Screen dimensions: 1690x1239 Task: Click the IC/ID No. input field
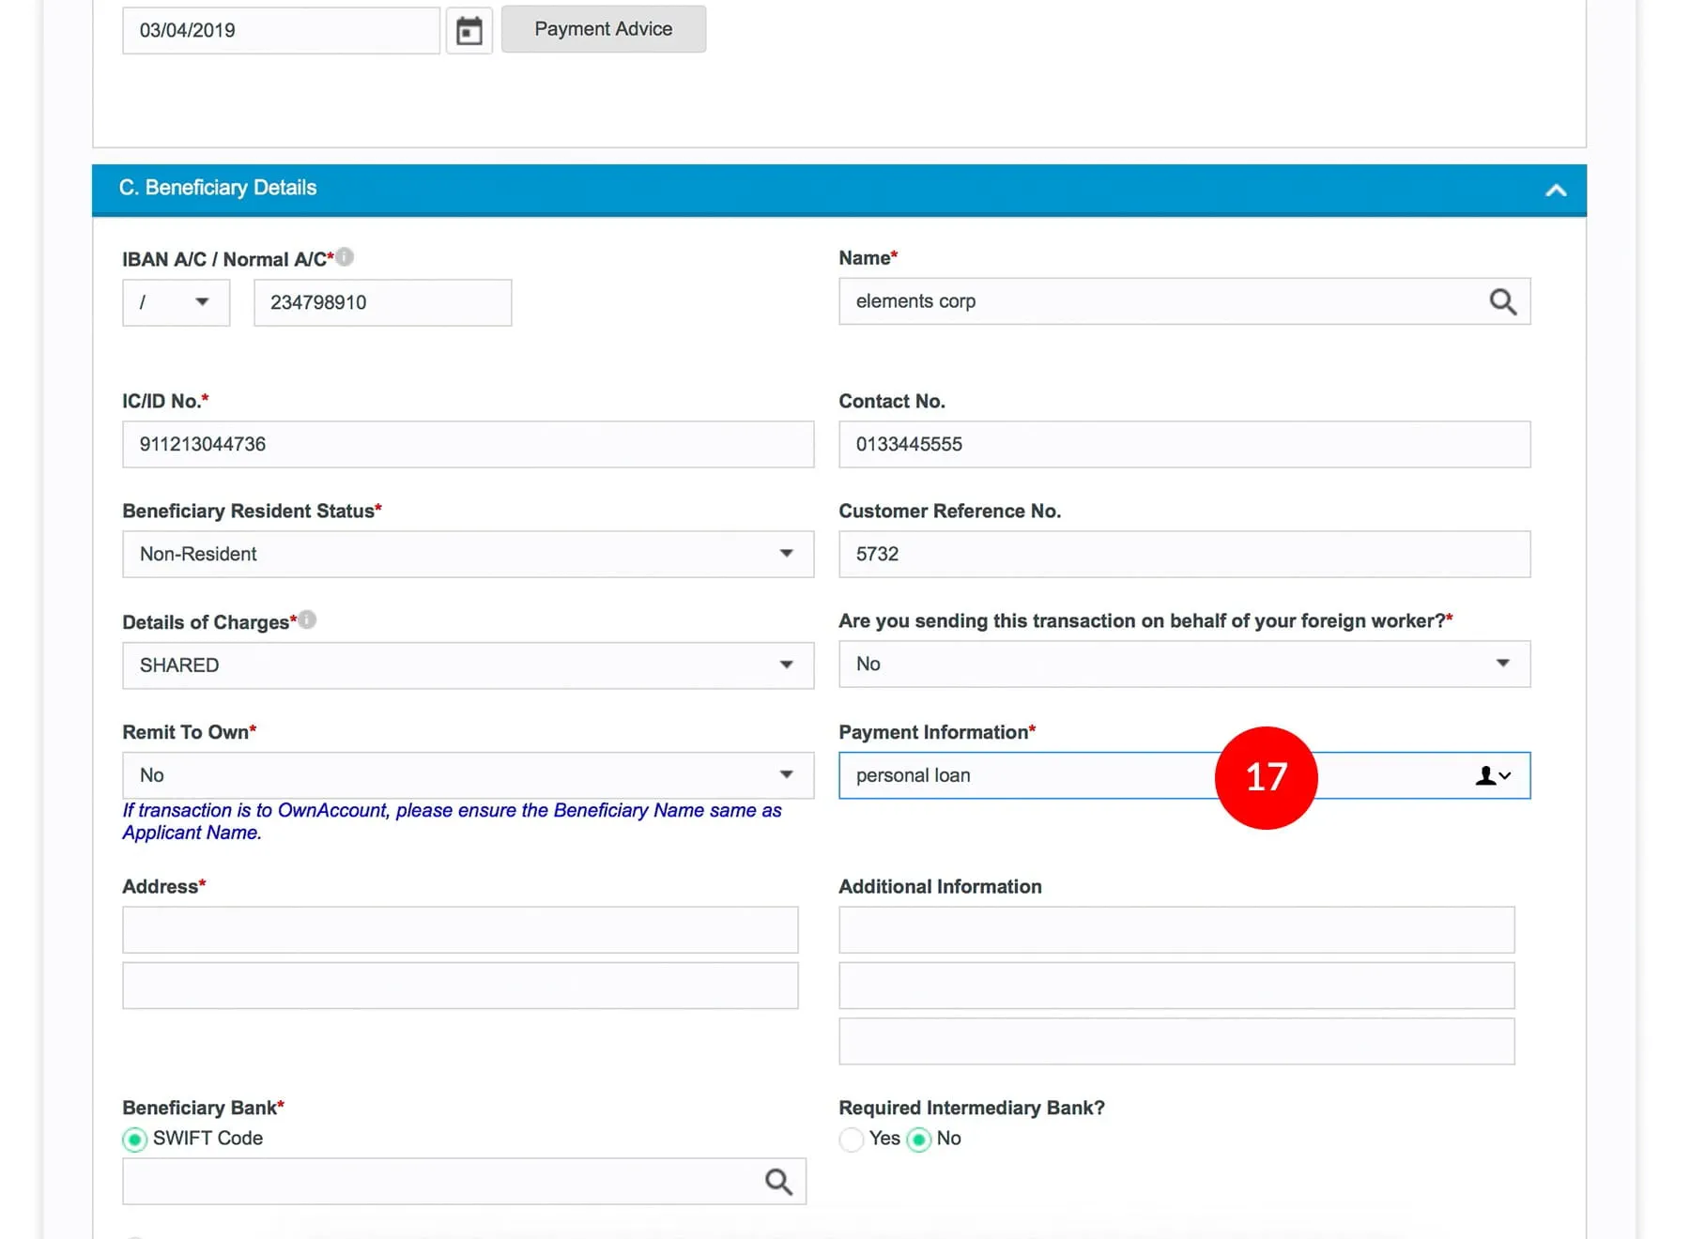pyautogui.click(x=468, y=444)
